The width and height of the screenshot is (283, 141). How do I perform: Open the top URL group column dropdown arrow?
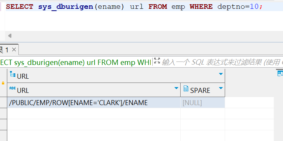click(220, 74)
